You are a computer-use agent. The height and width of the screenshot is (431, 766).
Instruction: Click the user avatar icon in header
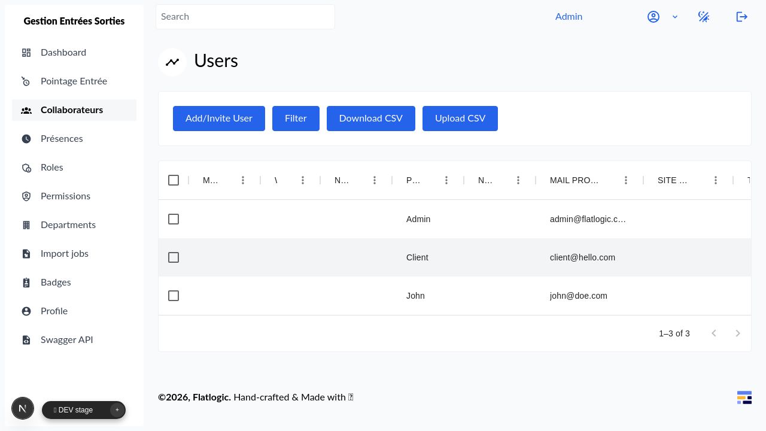pos(653,17)
